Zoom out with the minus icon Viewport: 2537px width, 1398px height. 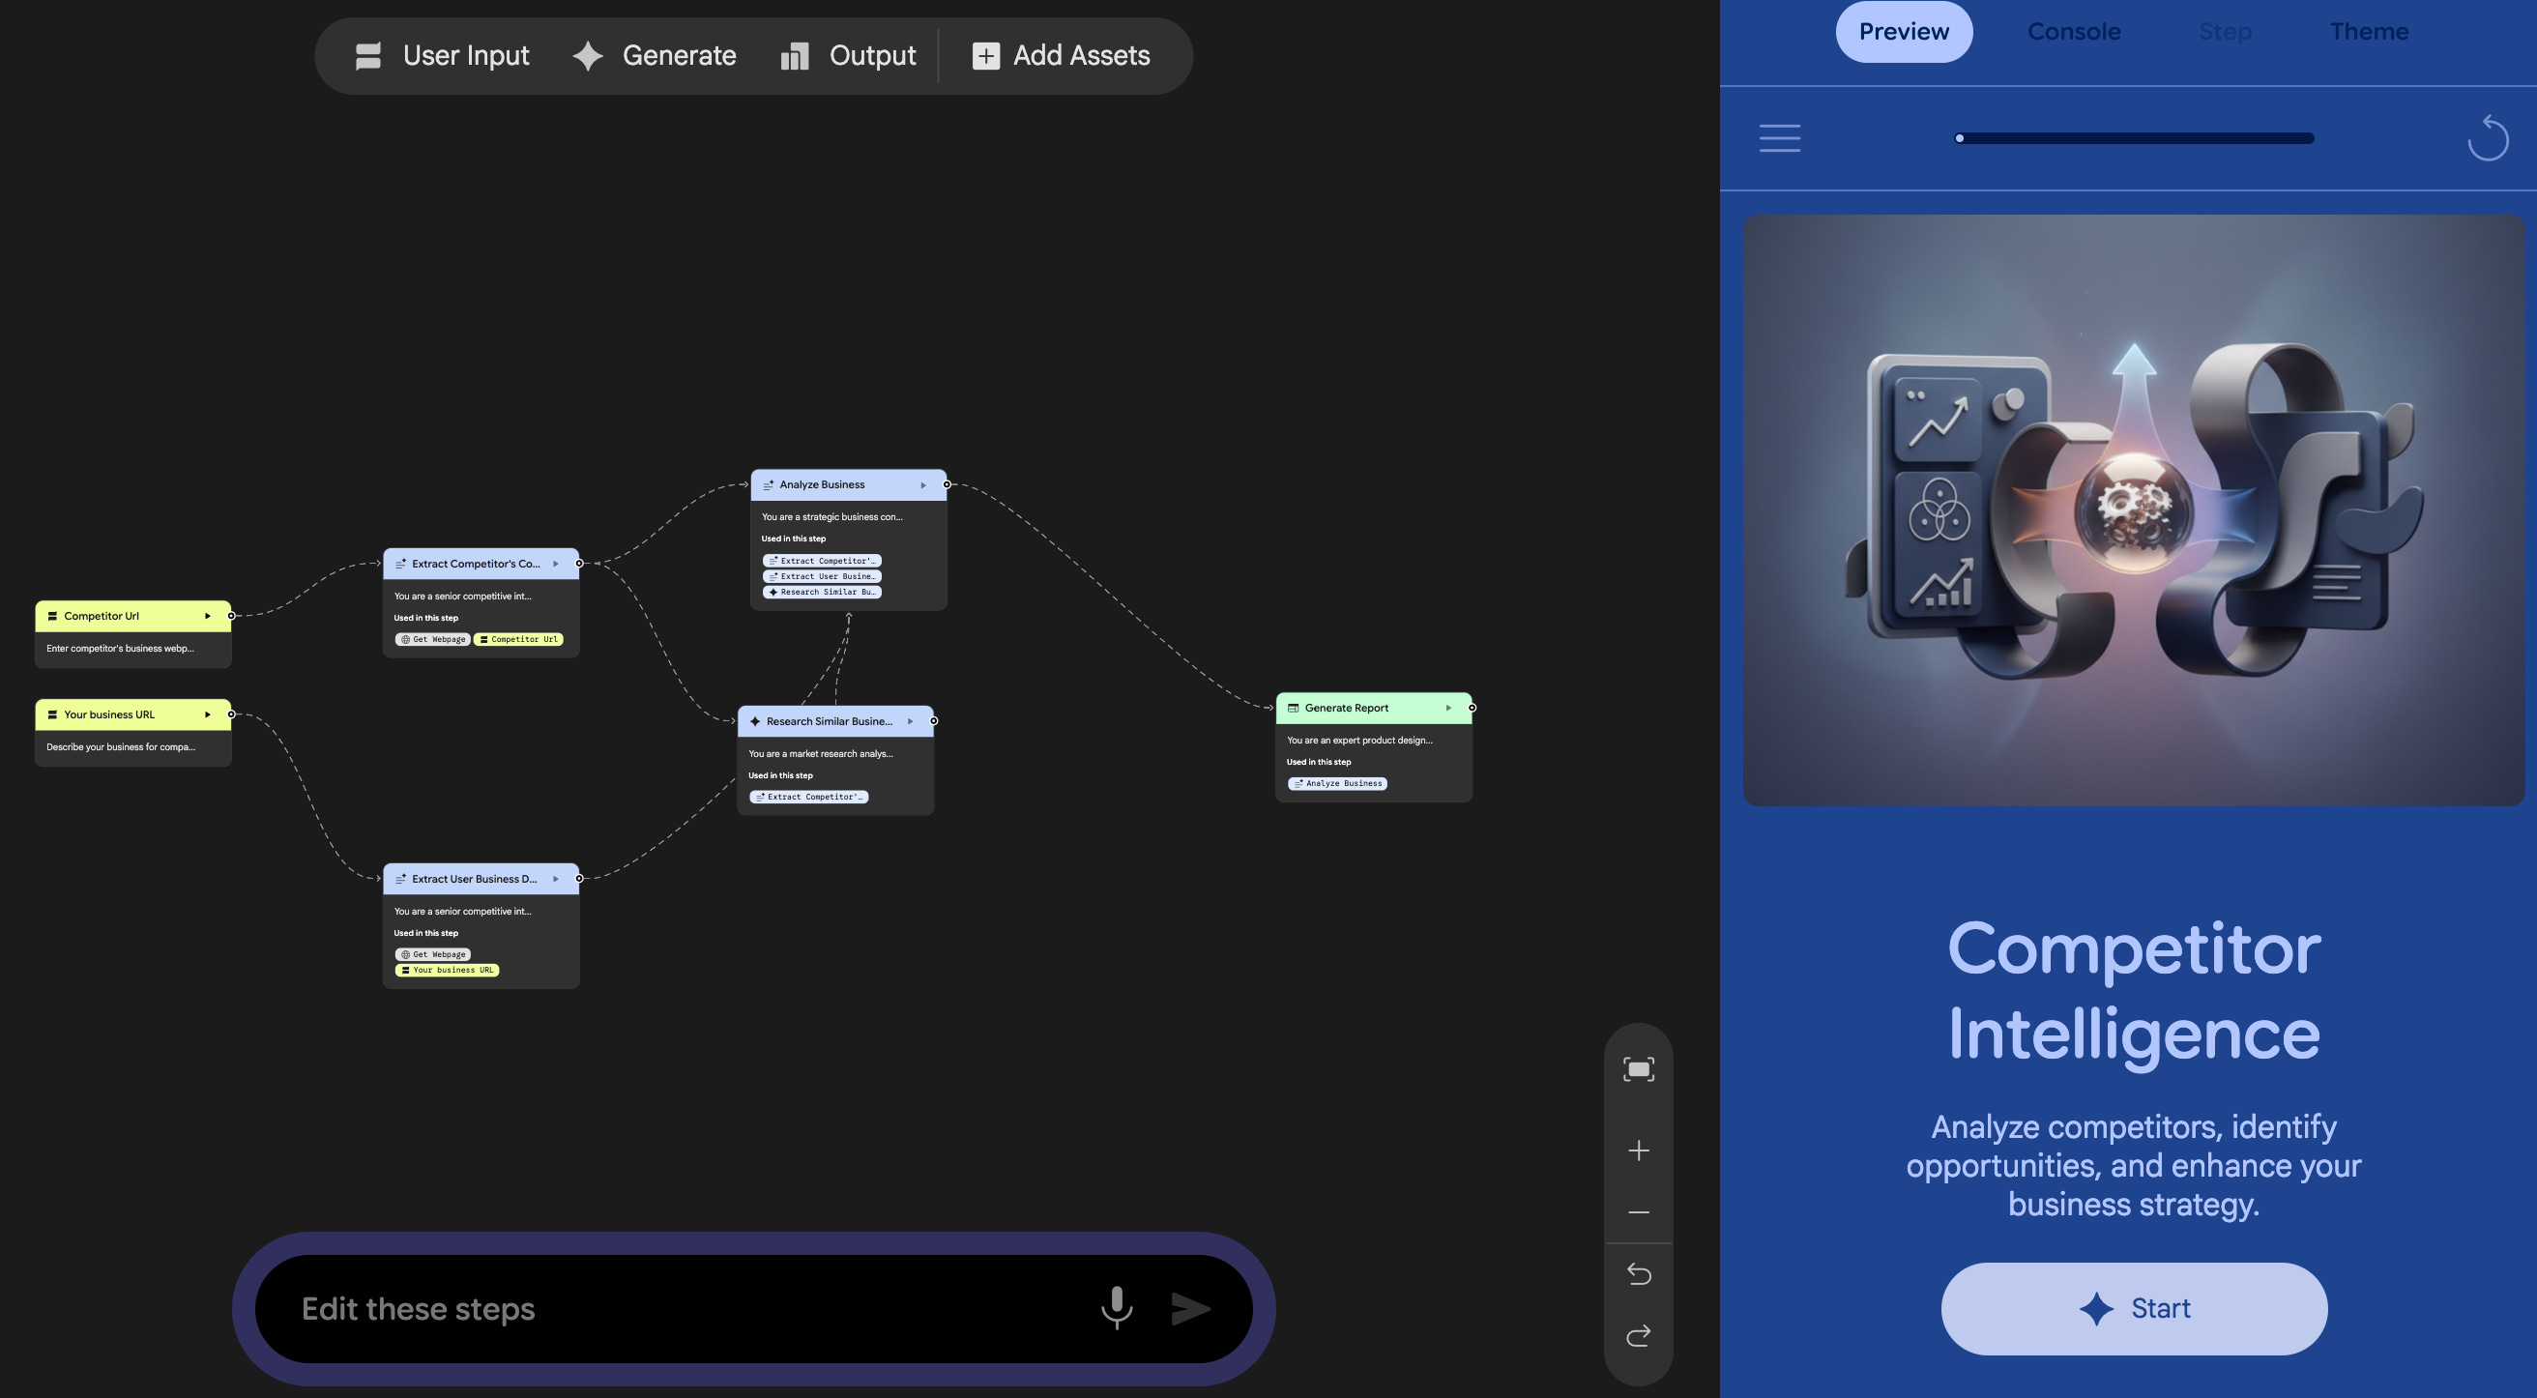(1638, 1212)
